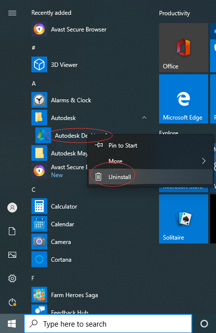Click the letter C section header

(x=33, y=190)
